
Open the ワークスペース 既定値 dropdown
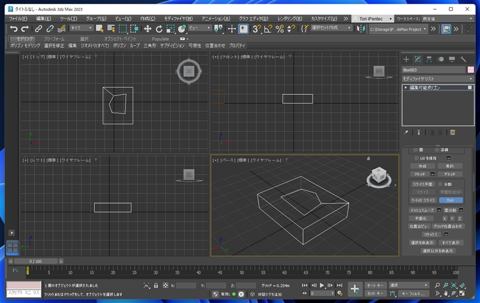pos(447,19)
